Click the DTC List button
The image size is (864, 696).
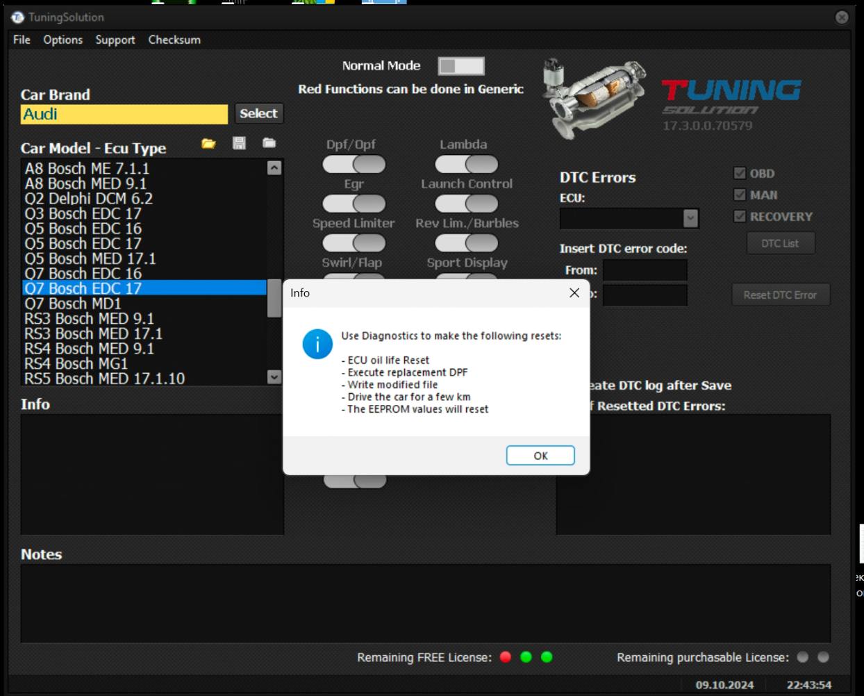click(780, 243)
